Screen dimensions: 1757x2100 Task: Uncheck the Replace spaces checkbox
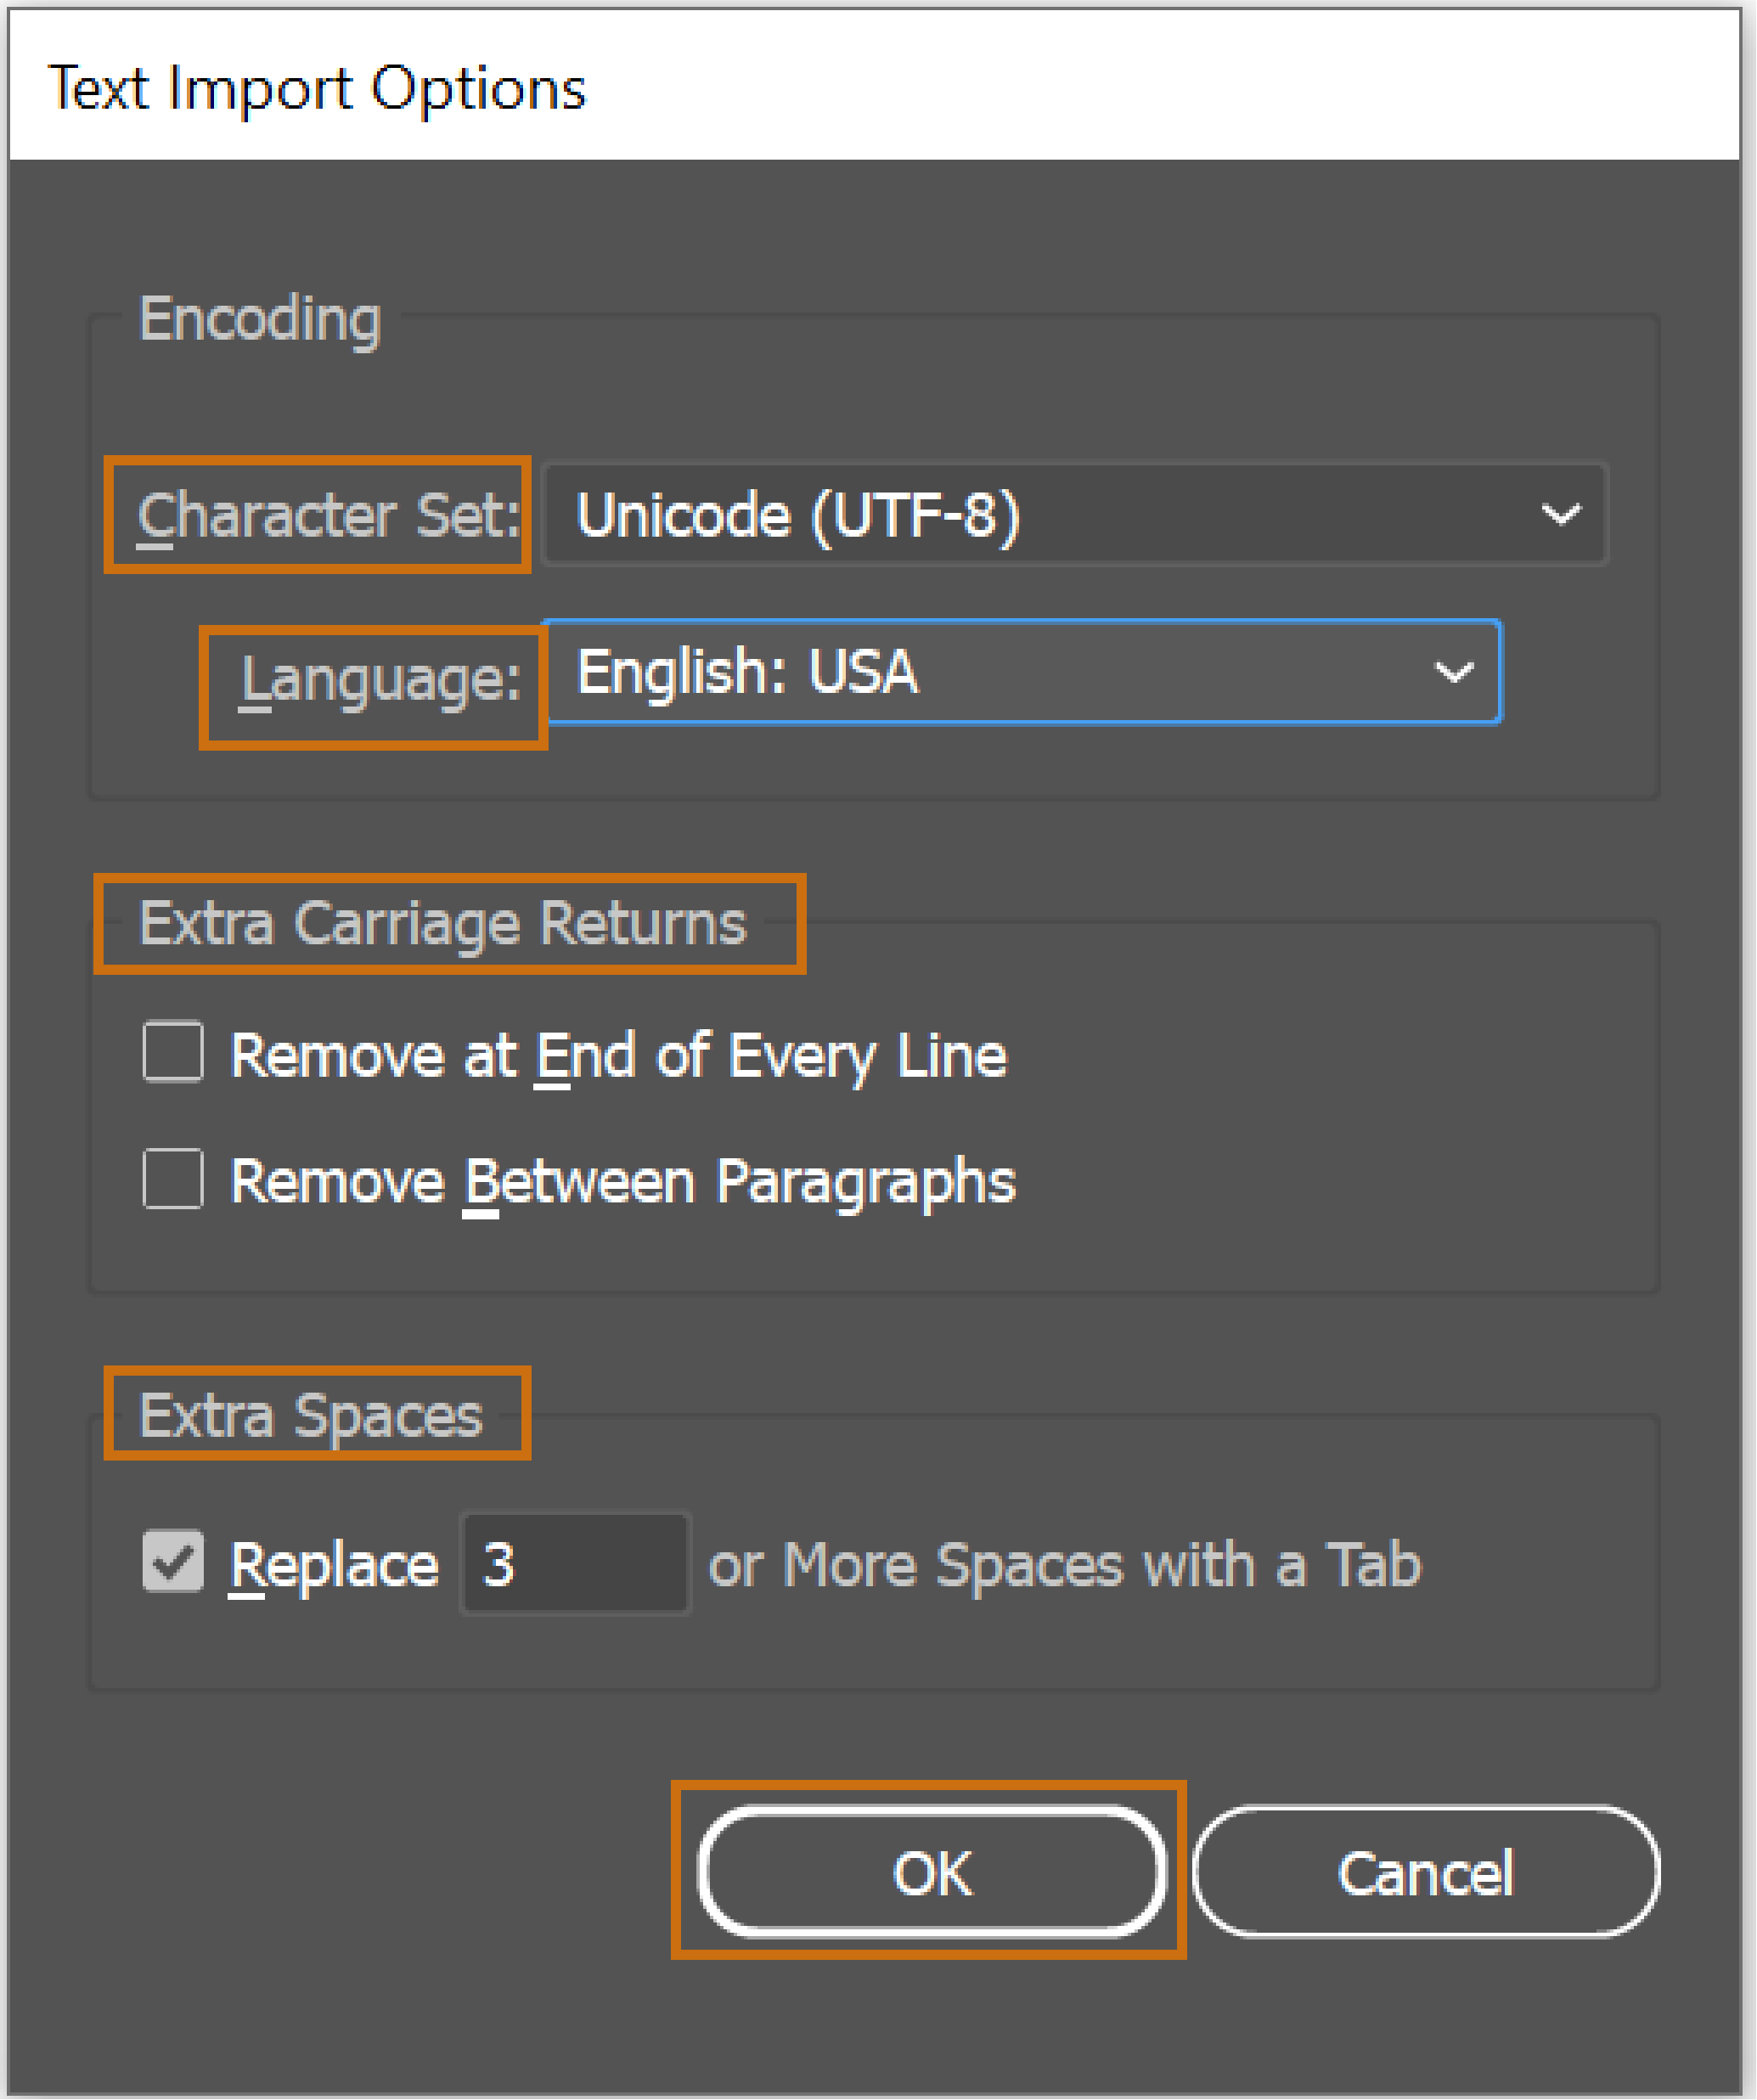(173, 1561)
